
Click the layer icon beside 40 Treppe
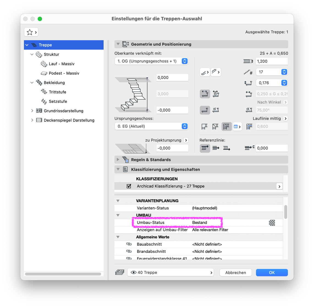coord(120,272)
